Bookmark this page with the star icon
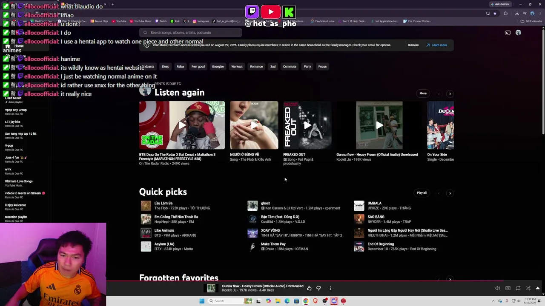Screen dimensions: 545x306 (495, 14)
